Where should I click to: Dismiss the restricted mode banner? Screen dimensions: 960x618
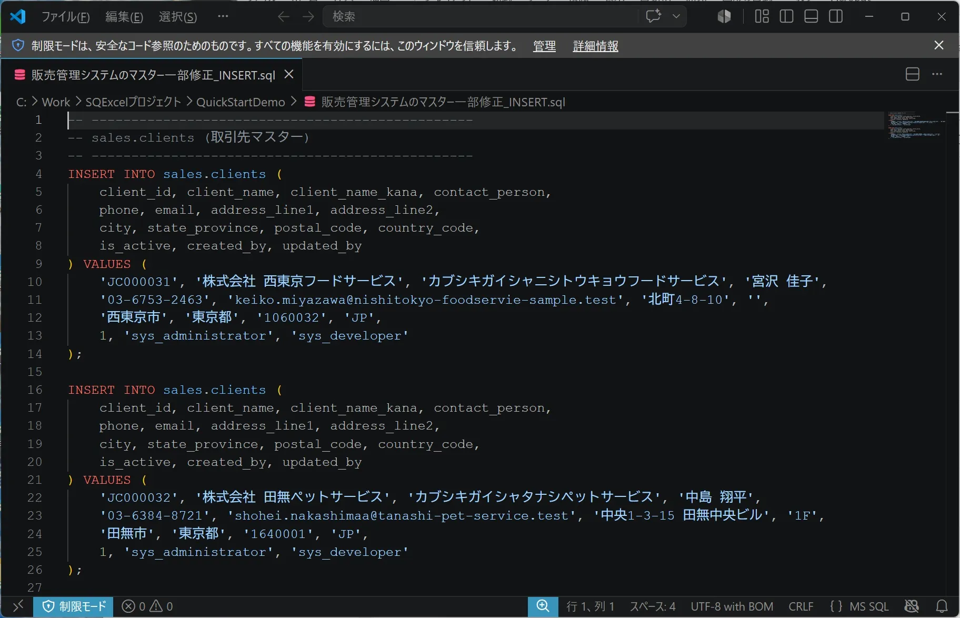pyautogui.click(x=938, y=45)
